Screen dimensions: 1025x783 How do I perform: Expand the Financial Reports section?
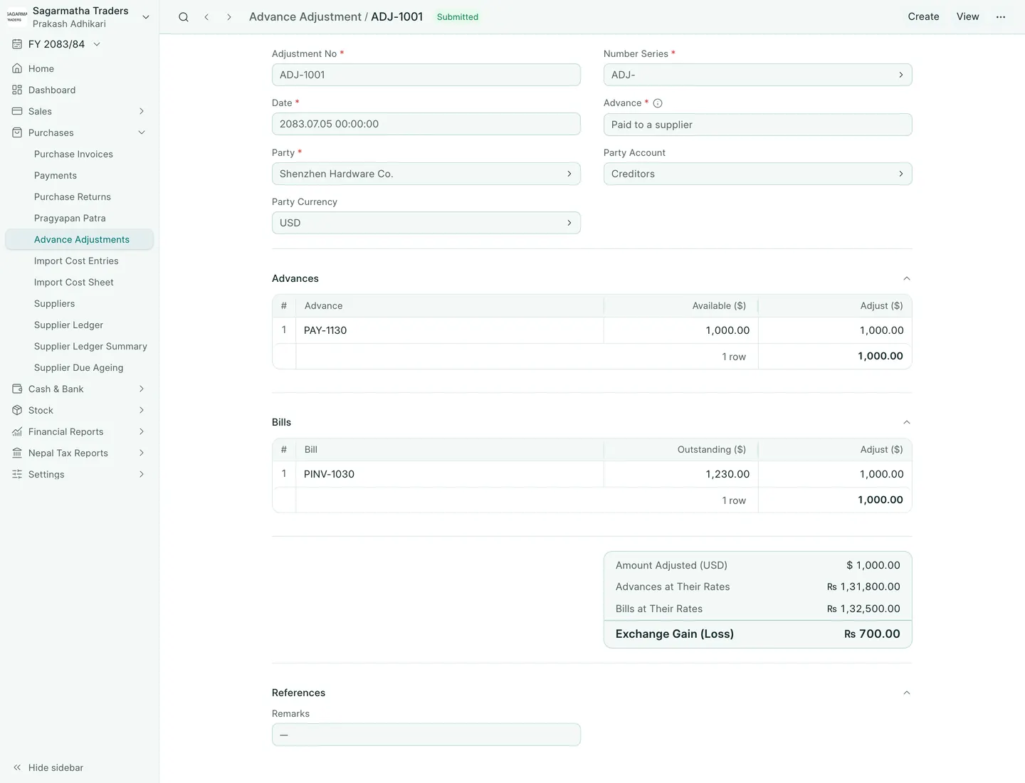(x=142, y=431)
